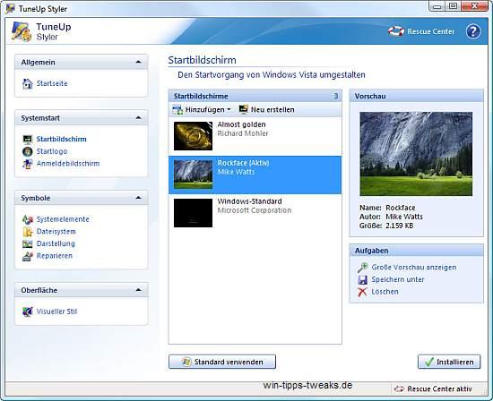Viewport: 493px width, 401px height.
Task: Click the Installieren button
Action: tap(449, 362)
